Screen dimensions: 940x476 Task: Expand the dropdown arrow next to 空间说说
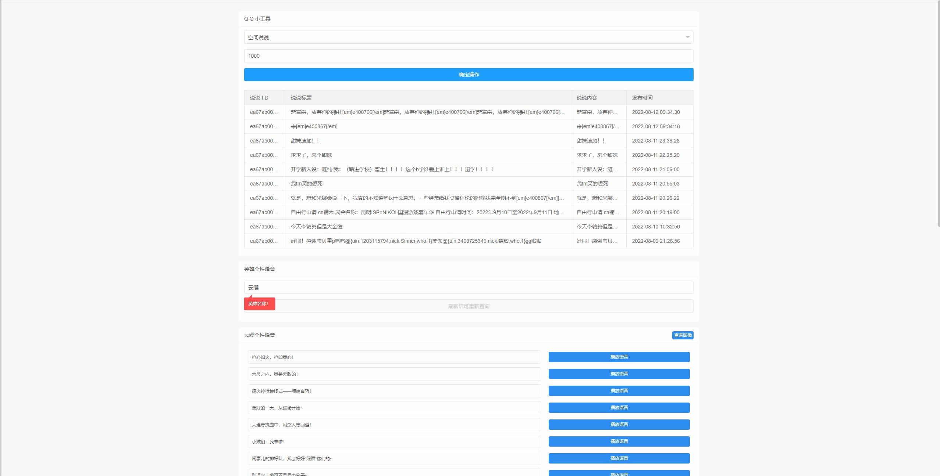pyautogui.click(x=687, y=37)
